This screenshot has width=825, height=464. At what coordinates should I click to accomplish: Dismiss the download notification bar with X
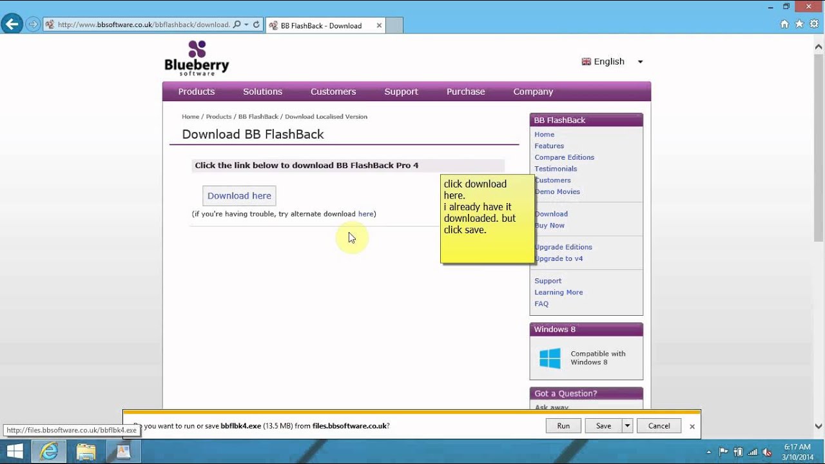(692, 427)
